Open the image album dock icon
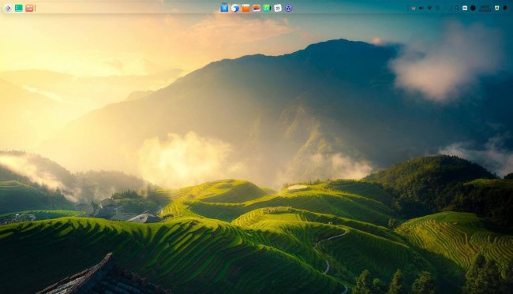513x294 pixels. point(256,8)
